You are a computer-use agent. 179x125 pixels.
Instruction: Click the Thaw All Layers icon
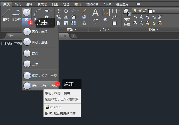(x=148, y=23)
